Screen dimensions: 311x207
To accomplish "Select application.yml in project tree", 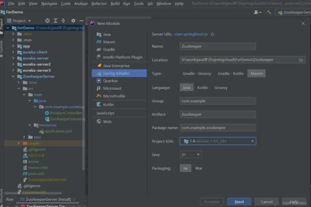I will pyautogui.click(x=56, y=131).
